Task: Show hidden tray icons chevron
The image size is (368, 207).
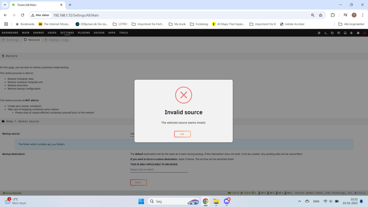Action: coord(300,201)
